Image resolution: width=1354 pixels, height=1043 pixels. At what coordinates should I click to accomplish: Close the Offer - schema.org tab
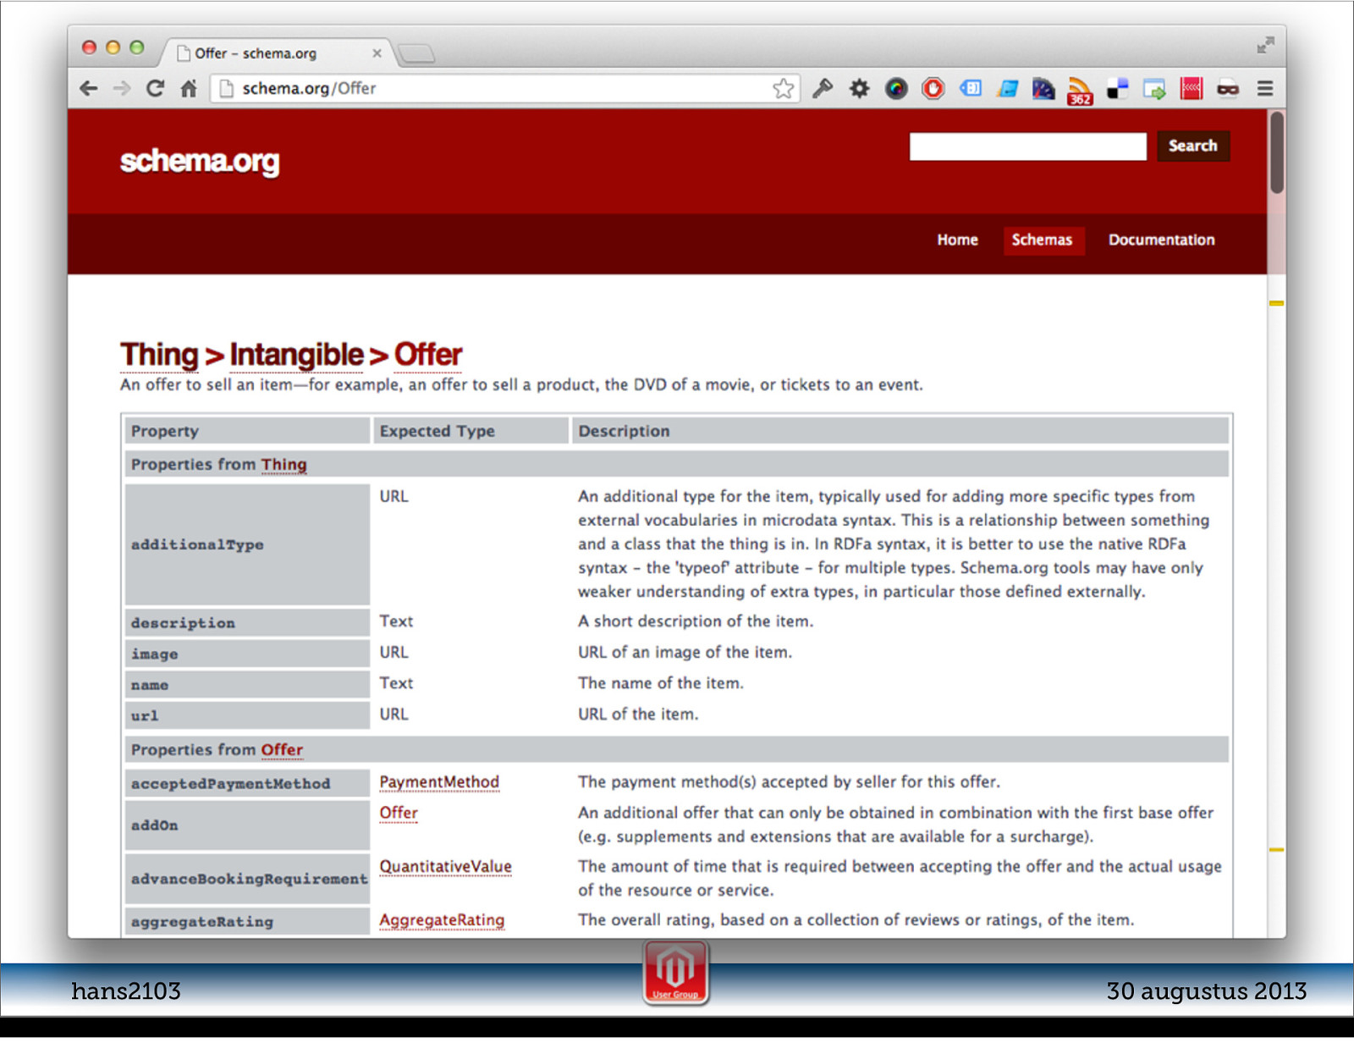pos(377,53)
